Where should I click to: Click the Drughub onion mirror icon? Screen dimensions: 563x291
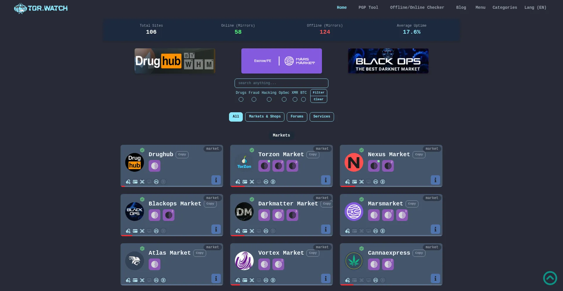coord(155,166)
